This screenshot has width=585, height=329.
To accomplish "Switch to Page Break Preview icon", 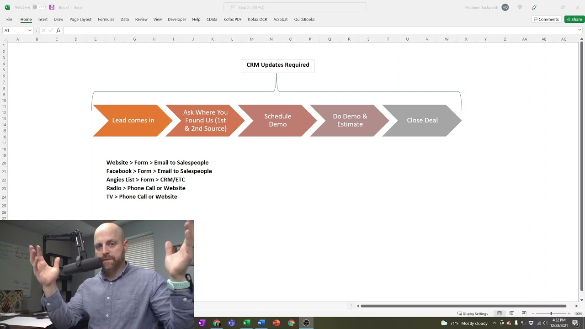I will coord(524,313).
